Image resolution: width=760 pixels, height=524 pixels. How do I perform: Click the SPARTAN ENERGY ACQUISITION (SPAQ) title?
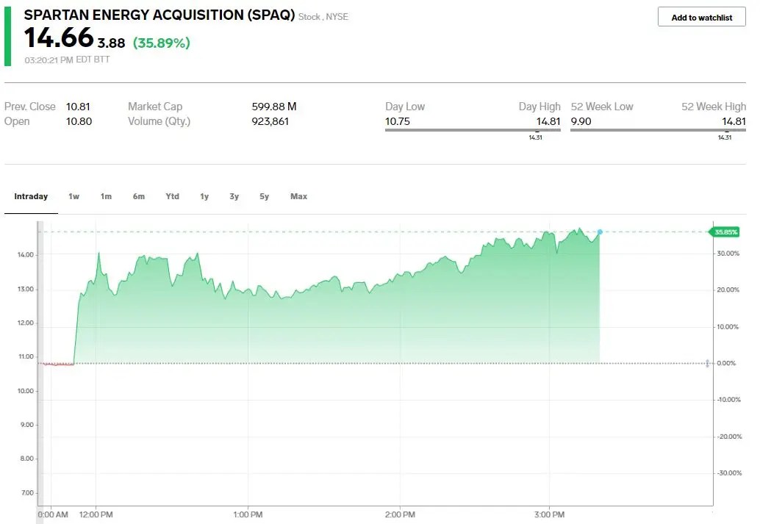point(159,15)
